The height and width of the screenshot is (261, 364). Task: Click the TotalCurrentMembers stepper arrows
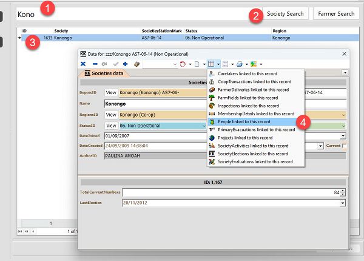click(x=343, y=192)
